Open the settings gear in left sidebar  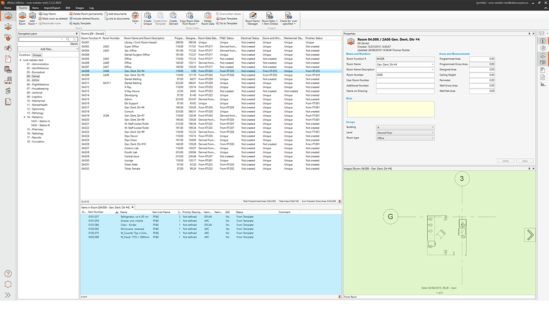point(8,284)
